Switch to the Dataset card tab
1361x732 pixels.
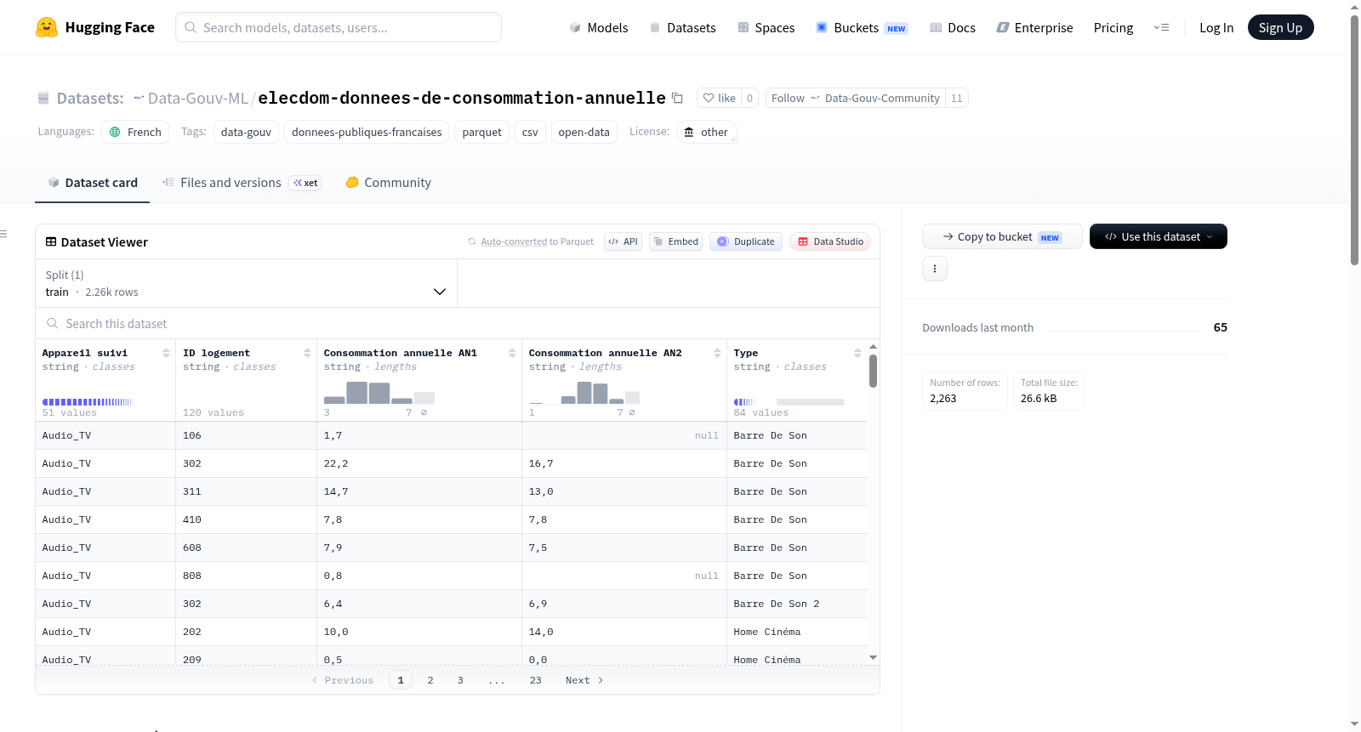93,183
